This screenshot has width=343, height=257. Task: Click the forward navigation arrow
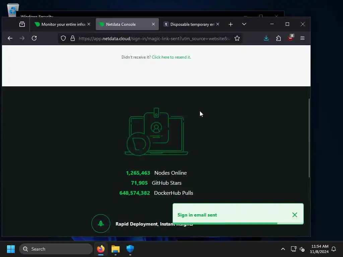click(22, 38)
